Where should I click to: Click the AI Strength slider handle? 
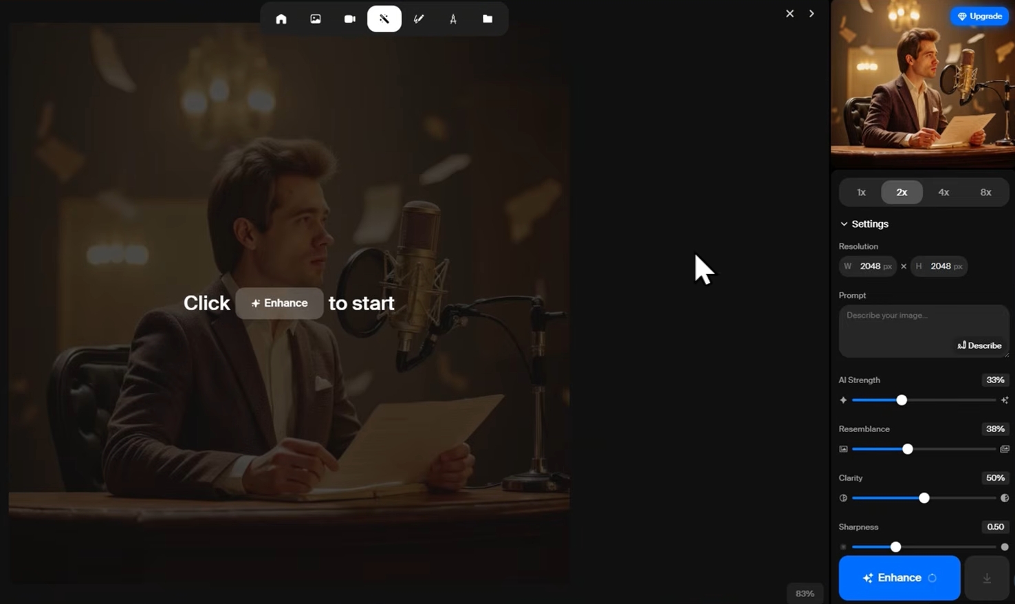pyautogui.click(x=902, y=400)
